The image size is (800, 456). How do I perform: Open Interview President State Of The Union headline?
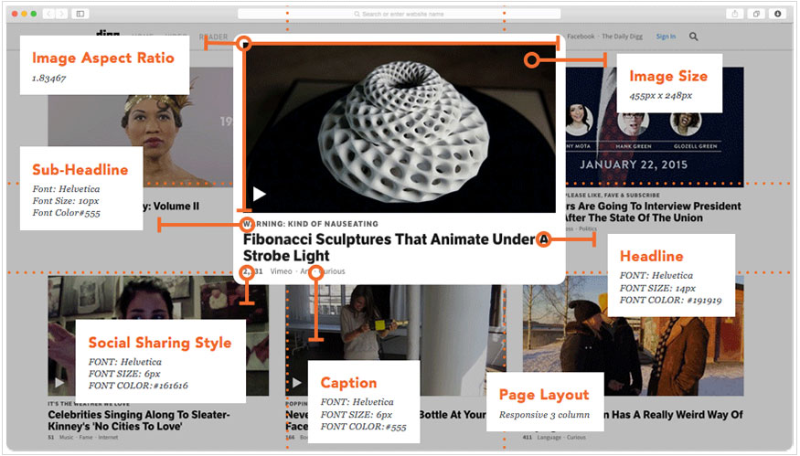[x=653, y=212]
